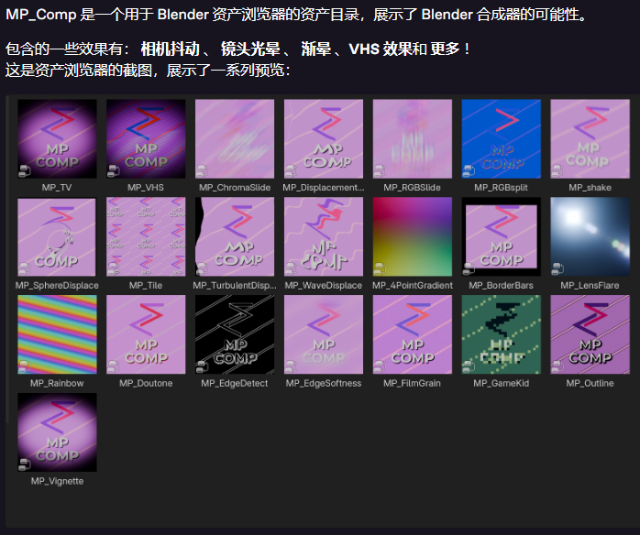Viewport: 640px width, 535px height.
Task: Choose the MP_TurbulentDisp asset thumbnail
Action: tap(235, 236)
